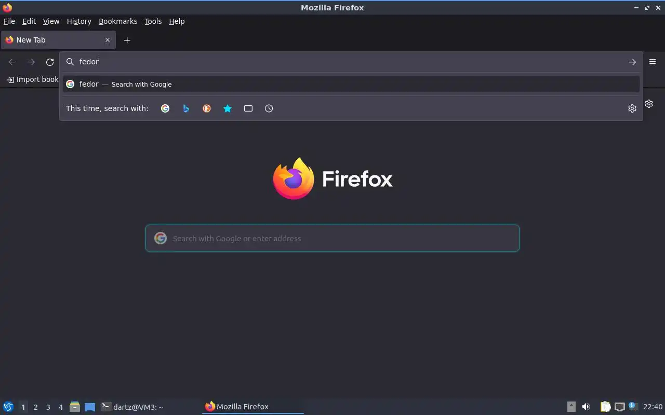665x415 pixels.
Task: Switch to workspace 2
Action: click(x=35, y=407)
